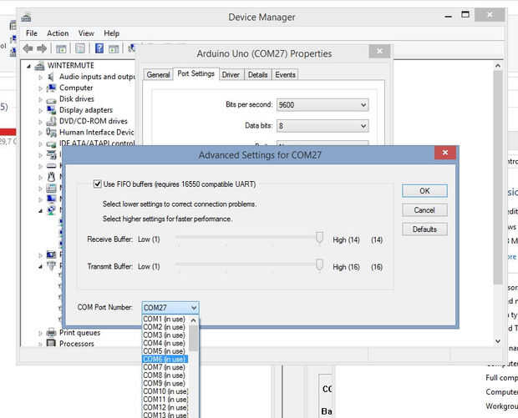Click the Computer category icon in tree
This screenshot has height=418, width=518.
[x=51, y=88]
